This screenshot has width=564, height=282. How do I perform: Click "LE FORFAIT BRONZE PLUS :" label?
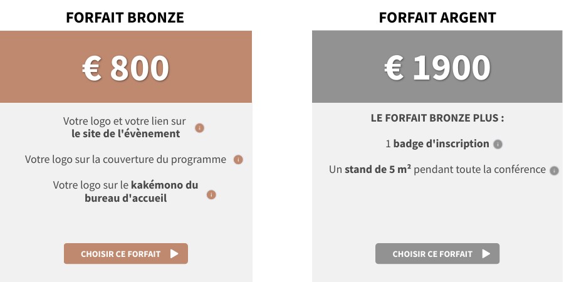tap(437, 118)
